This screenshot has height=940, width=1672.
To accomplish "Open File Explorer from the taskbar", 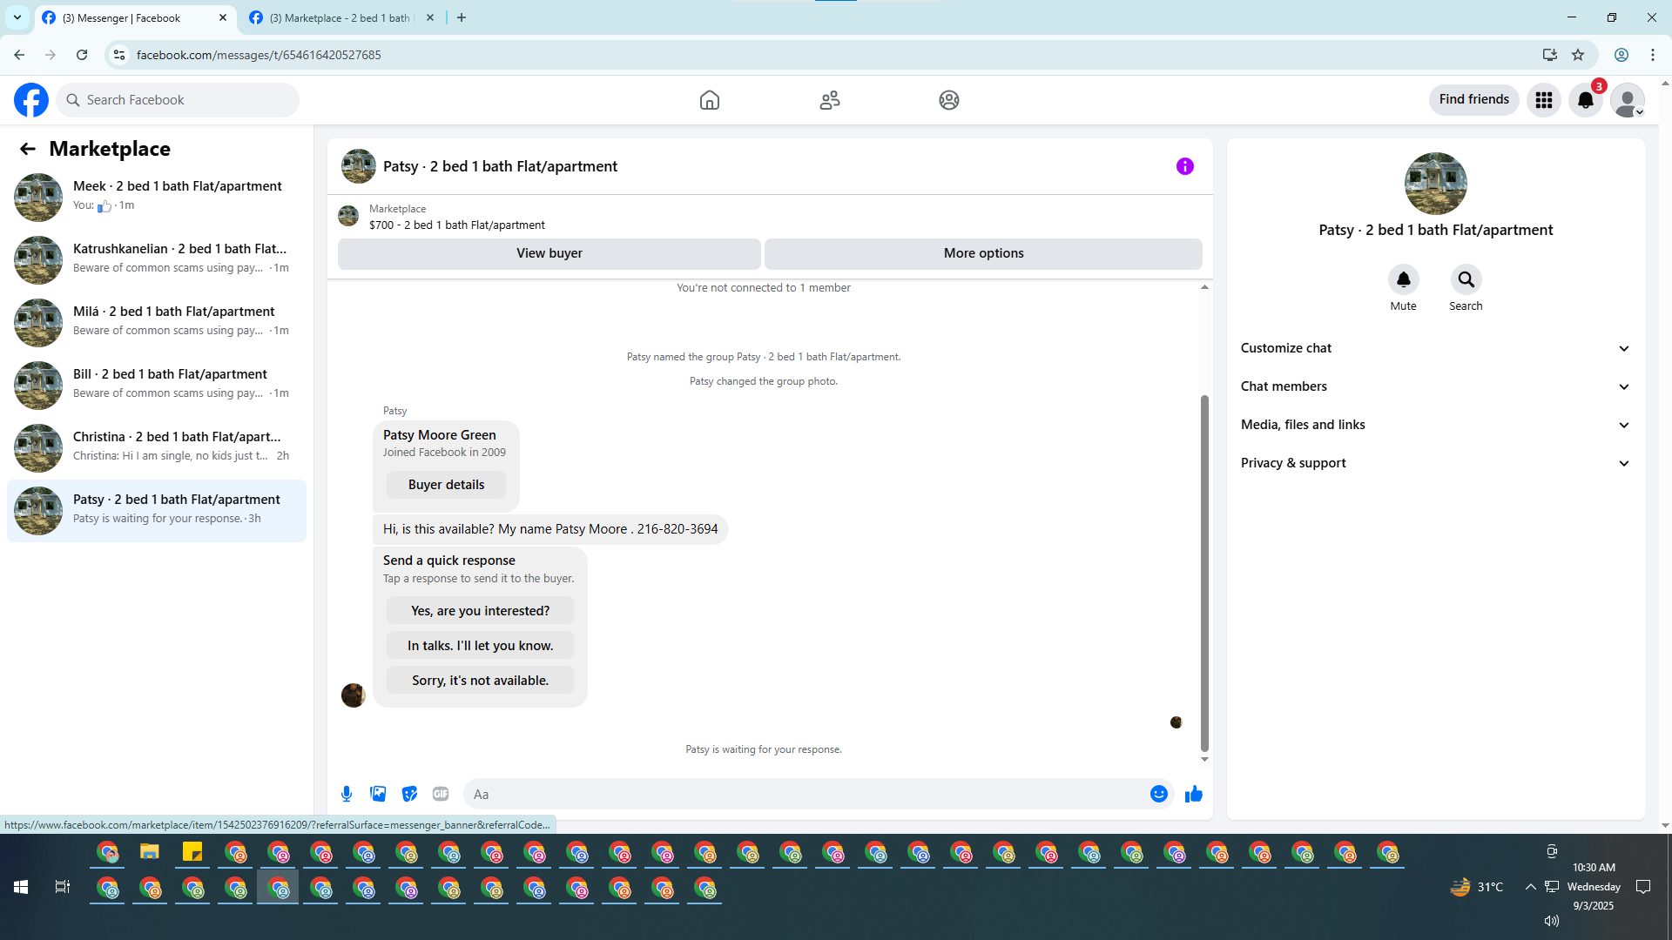I will click(x=150, y=852).
